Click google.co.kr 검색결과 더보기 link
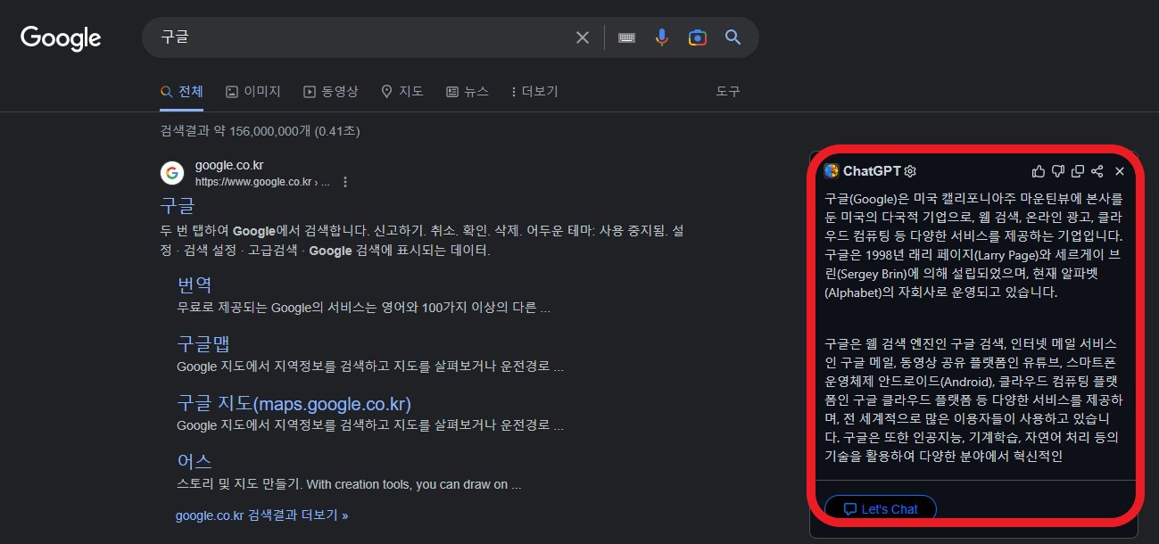Viewport: 1159px width, 544px height. tap(262, 515)
